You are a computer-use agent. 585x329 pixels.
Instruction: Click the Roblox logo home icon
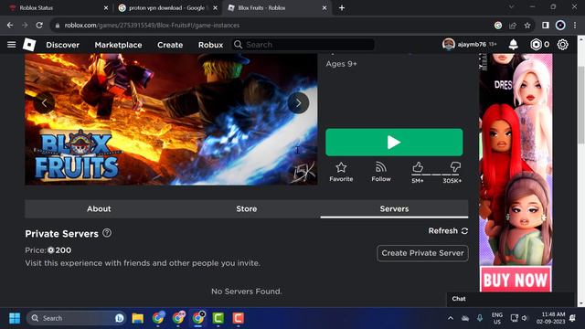point(29,45)
